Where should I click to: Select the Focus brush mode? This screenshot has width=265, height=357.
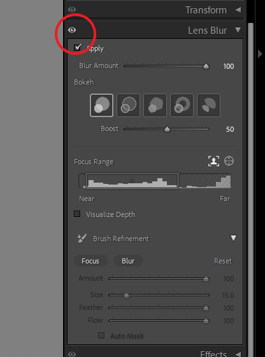90,261
